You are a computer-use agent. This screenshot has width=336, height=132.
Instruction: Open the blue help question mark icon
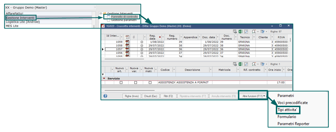[x=105, y=96]
